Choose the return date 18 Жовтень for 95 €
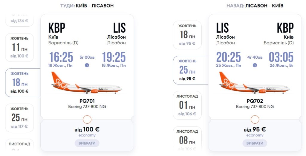Viewport: 306px width, 156px height. [187, 35]
